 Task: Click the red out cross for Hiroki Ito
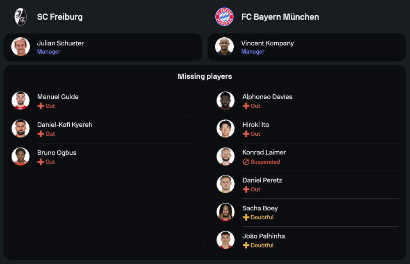[x=246, y=134]
